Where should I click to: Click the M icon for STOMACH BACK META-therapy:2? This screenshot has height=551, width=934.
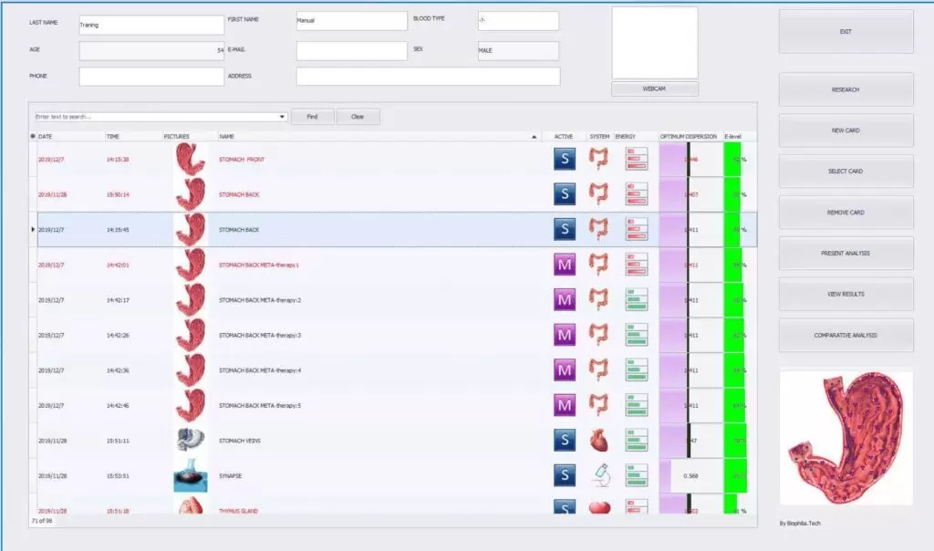[565, 299]
